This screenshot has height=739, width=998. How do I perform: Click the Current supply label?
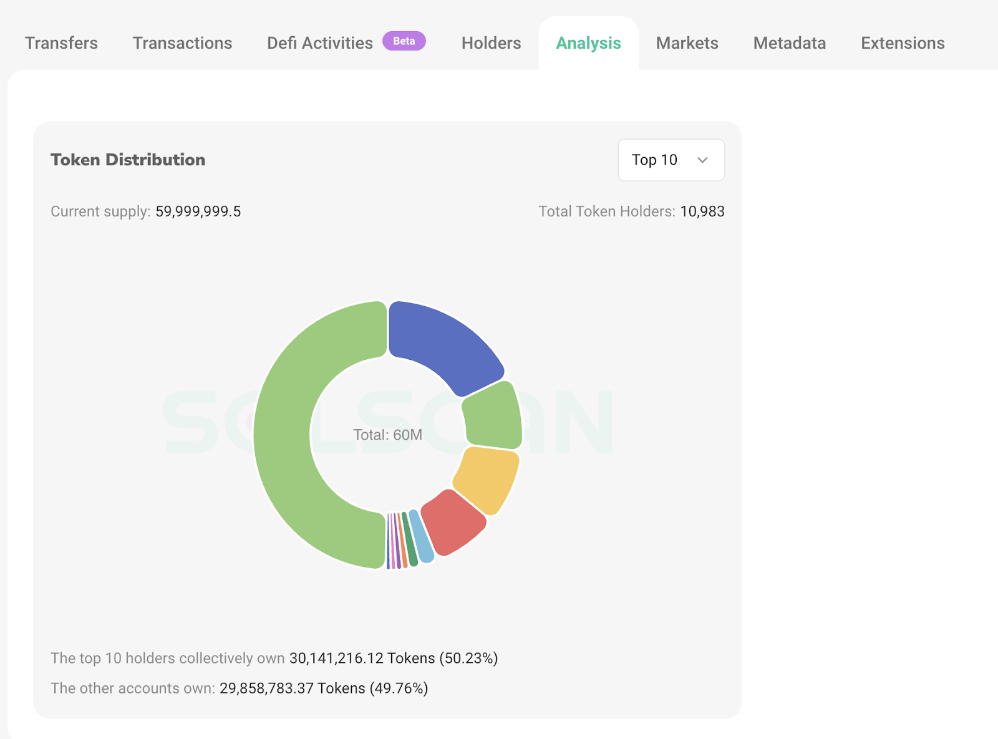tap(100, 211)
